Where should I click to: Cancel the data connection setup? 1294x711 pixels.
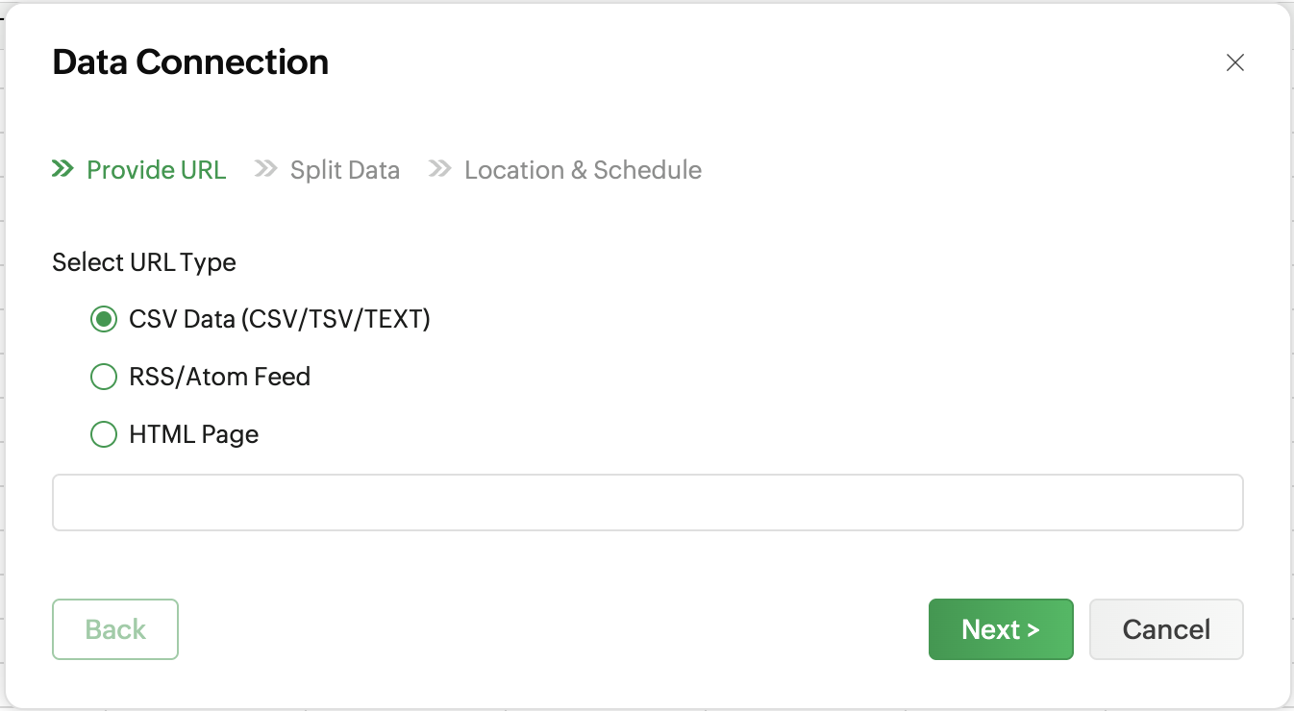pos(1166,629)
